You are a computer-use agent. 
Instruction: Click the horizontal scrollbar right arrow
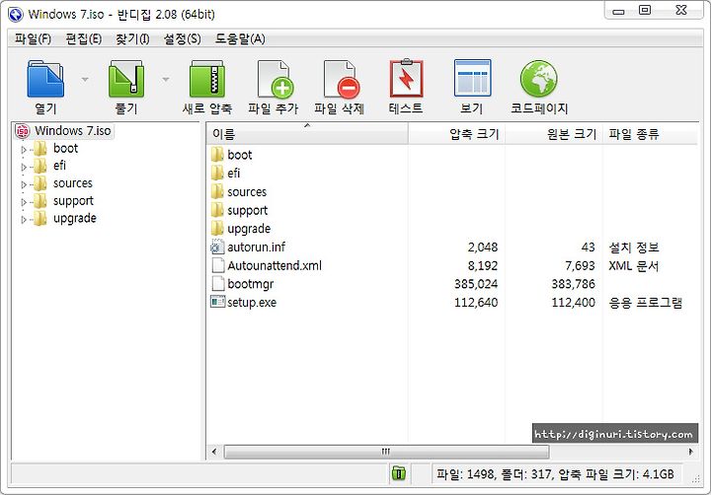tap(691, 452)
